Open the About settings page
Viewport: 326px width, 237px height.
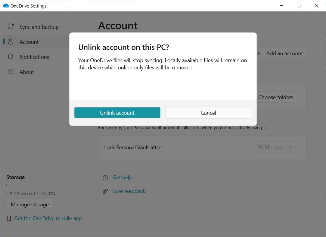click(27, 72)
